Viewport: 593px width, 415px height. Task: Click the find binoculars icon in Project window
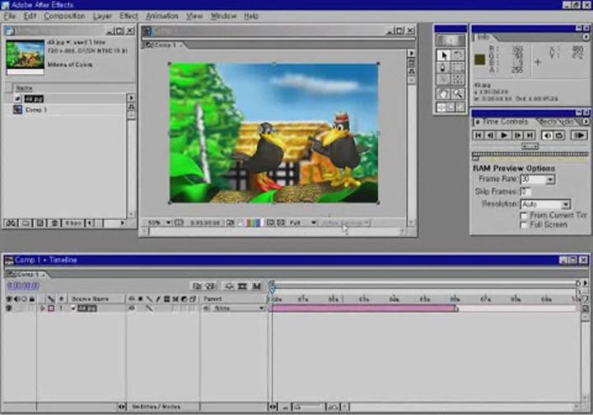11,223
